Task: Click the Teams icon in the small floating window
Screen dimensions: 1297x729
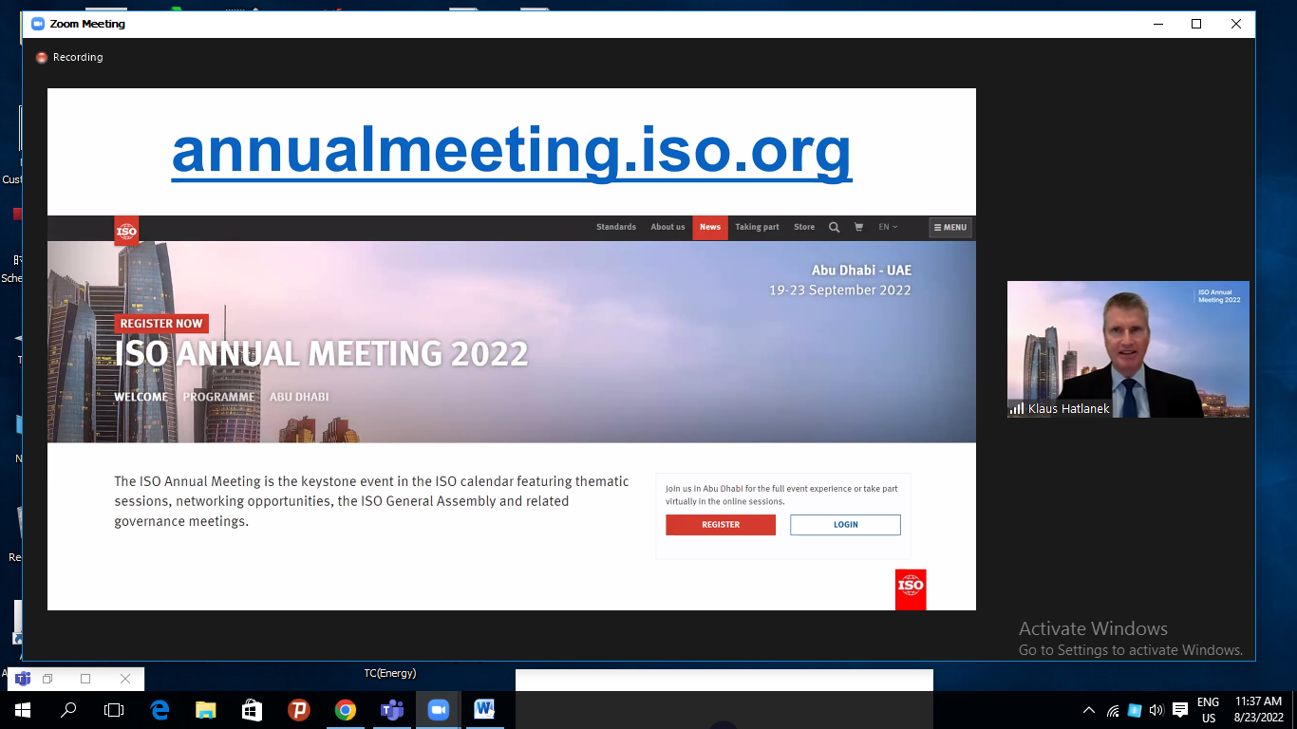Action: click(23, 679)
